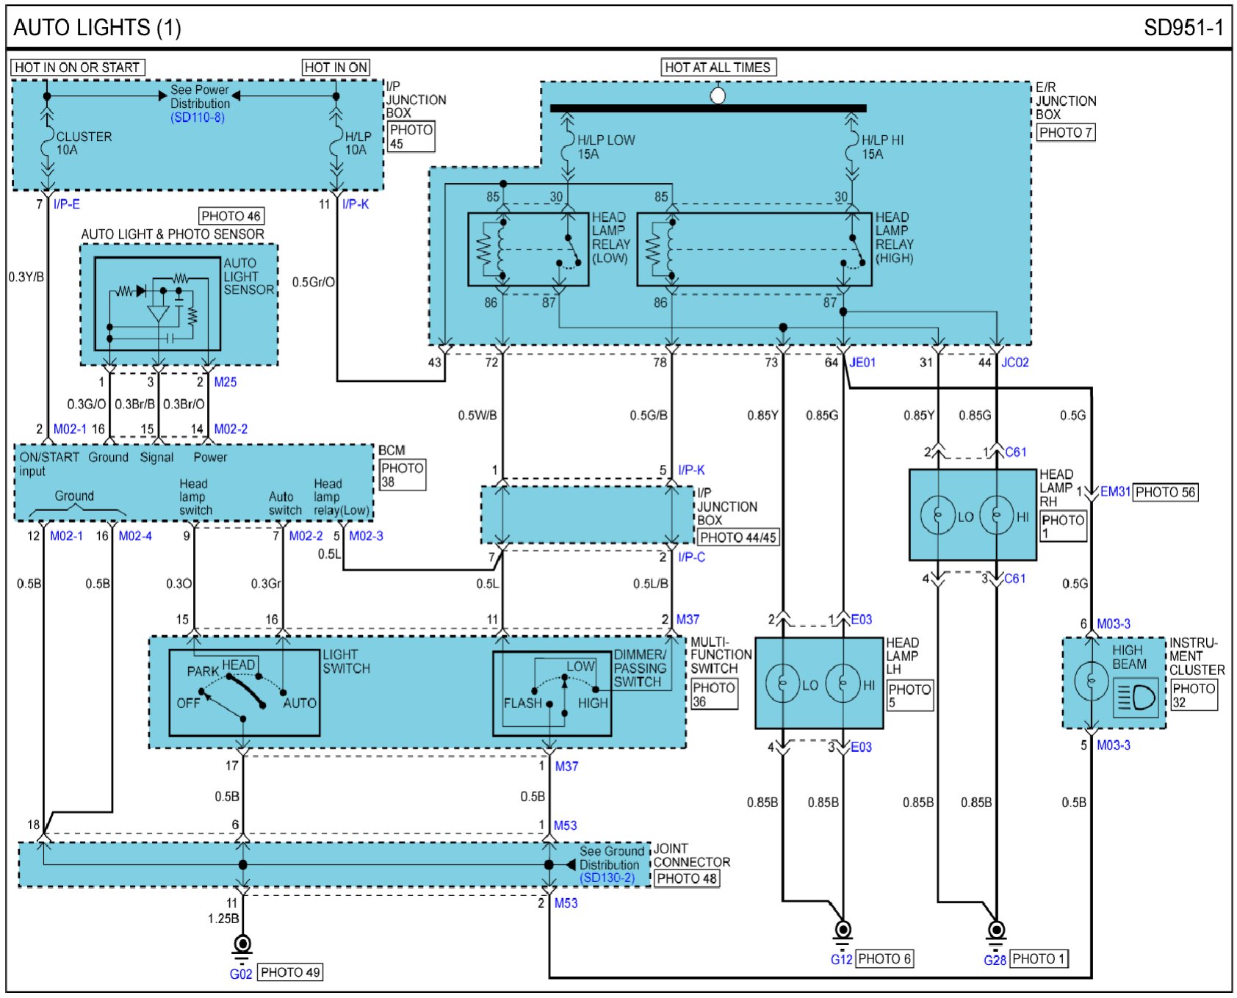
Task: Open PHOTO 48 for joint connector
Action: (x=687, y=878)
